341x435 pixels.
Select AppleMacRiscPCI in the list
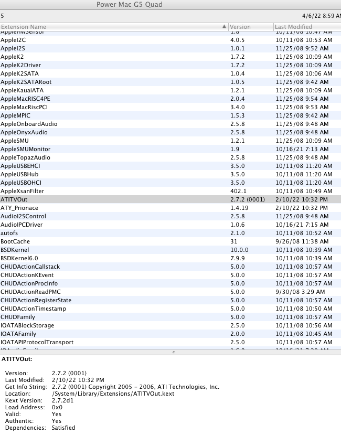tap(170, 107)
